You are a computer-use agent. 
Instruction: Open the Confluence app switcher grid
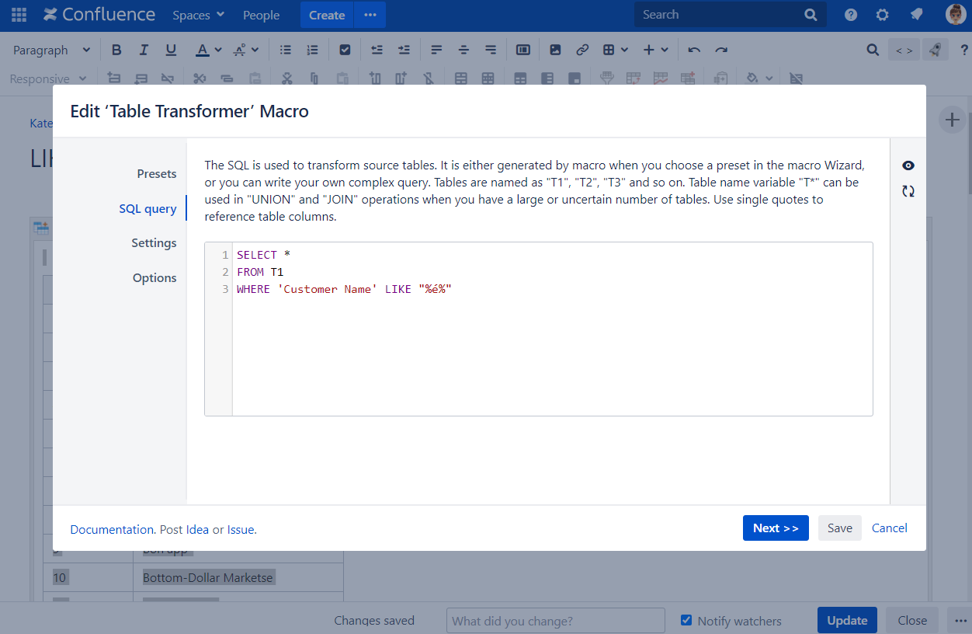pos(19,15)
